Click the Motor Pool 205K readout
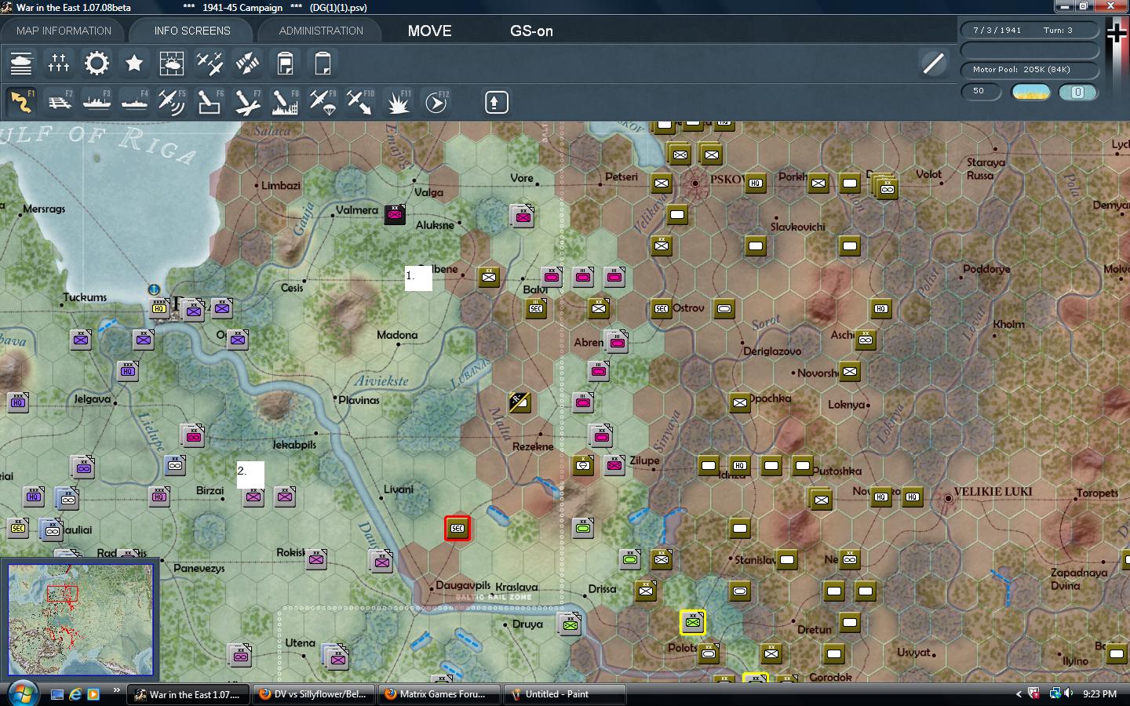This screenshot has height=706, width=1130. (1029, 69)
